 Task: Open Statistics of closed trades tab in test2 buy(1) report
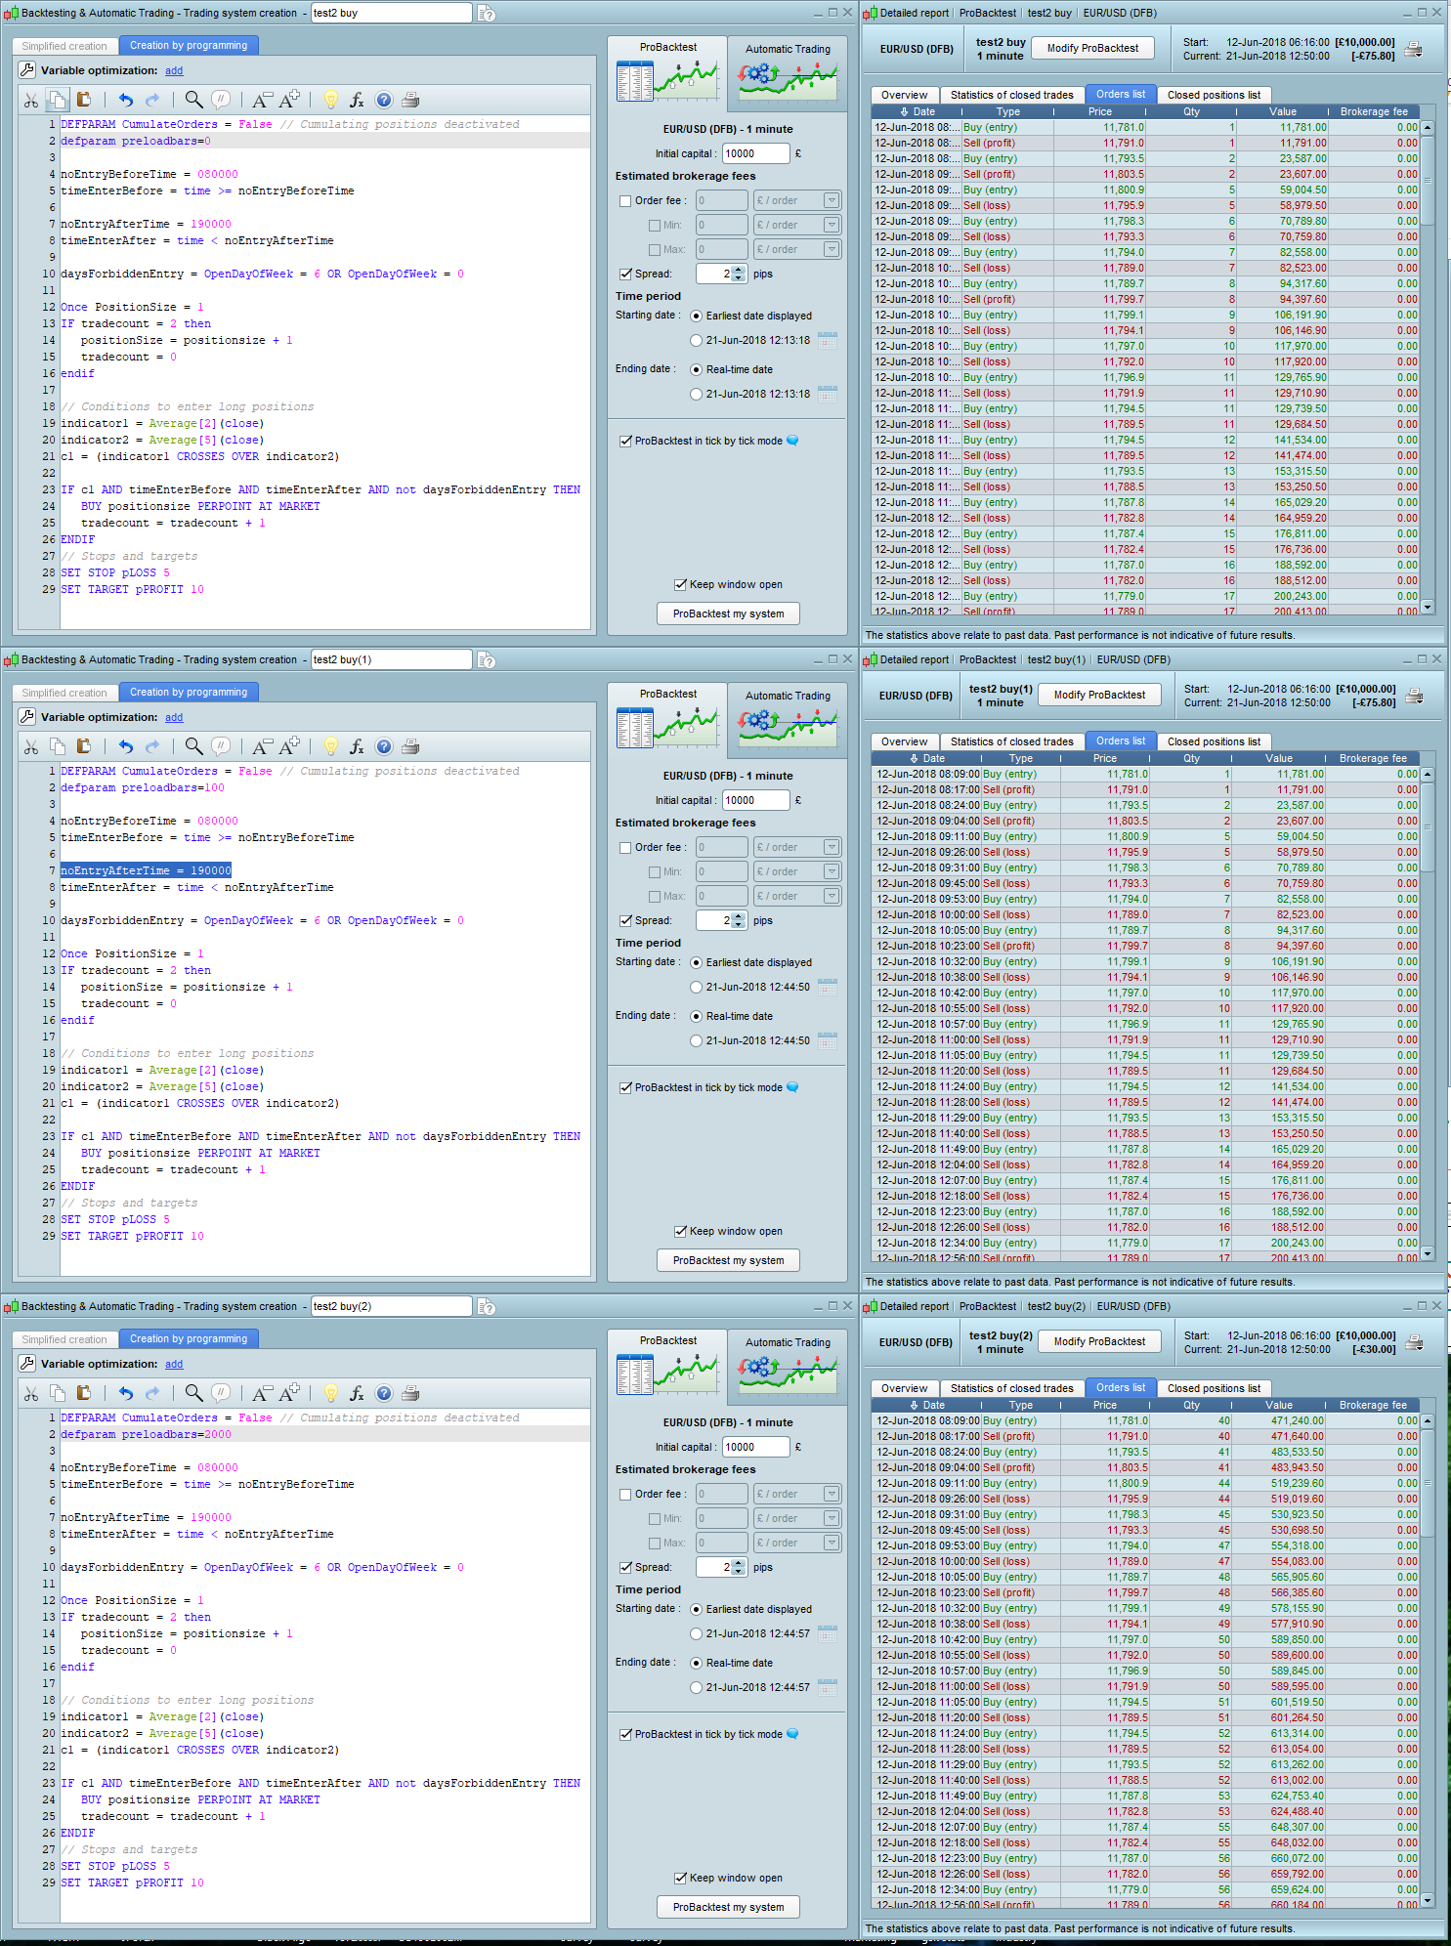(x=1011, y=741)
